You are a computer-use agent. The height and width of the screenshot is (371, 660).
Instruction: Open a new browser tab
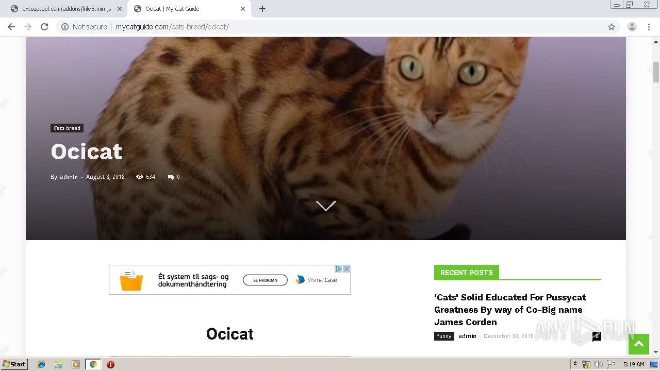[x=262, y=9]
